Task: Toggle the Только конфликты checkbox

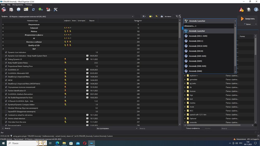Action: click(x=185, y=128)
